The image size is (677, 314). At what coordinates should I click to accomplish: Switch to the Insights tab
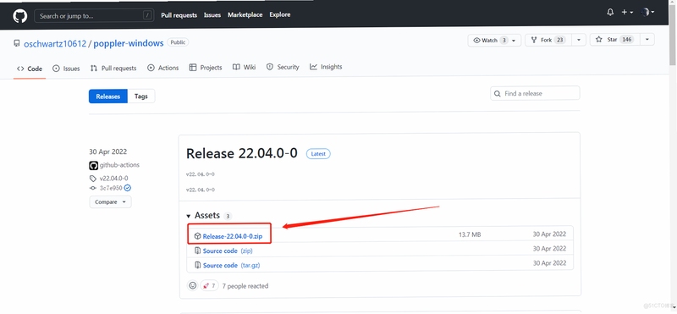click(x=326, y=67)
